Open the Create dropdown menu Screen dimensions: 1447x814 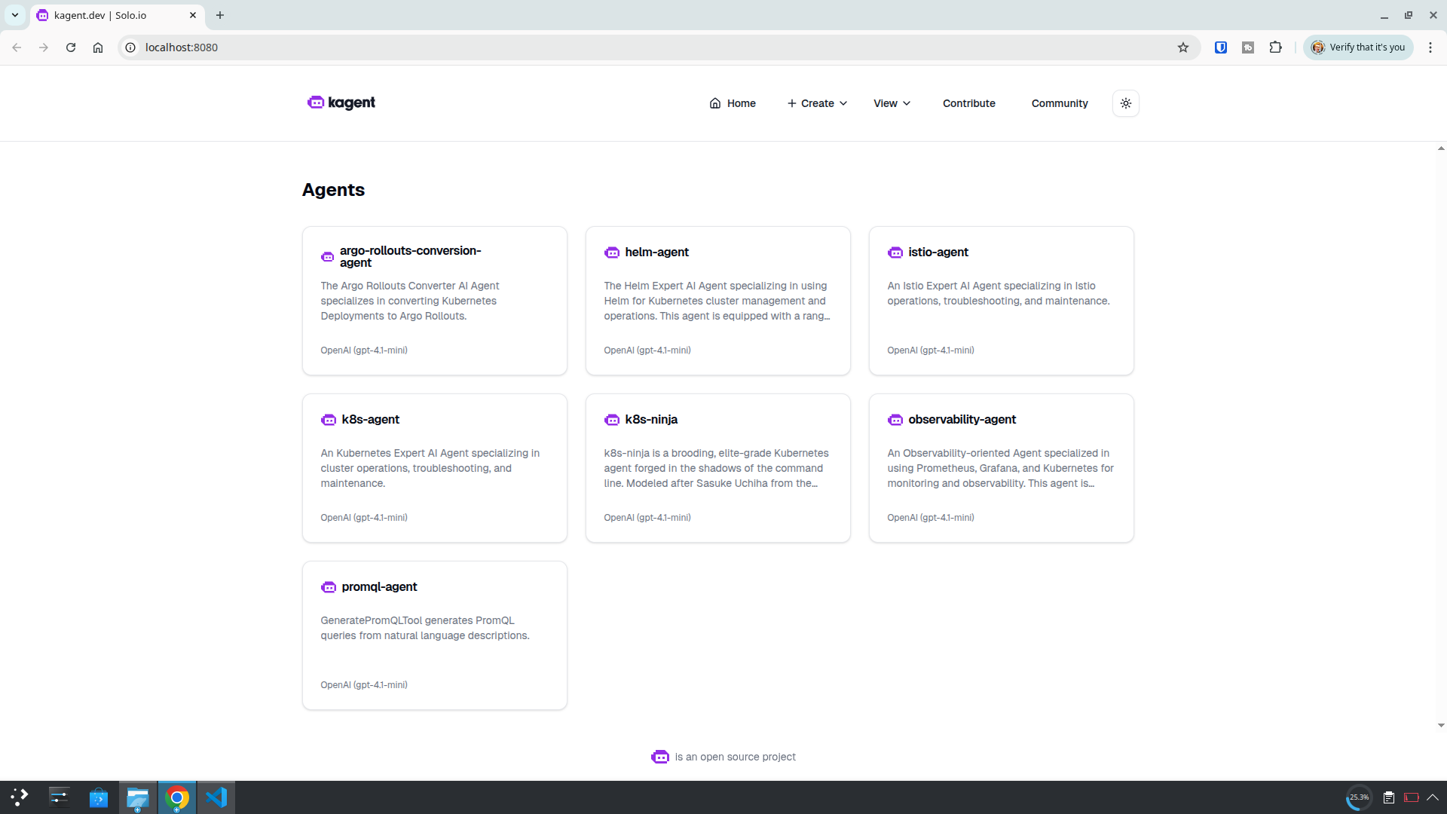point(816,103)
